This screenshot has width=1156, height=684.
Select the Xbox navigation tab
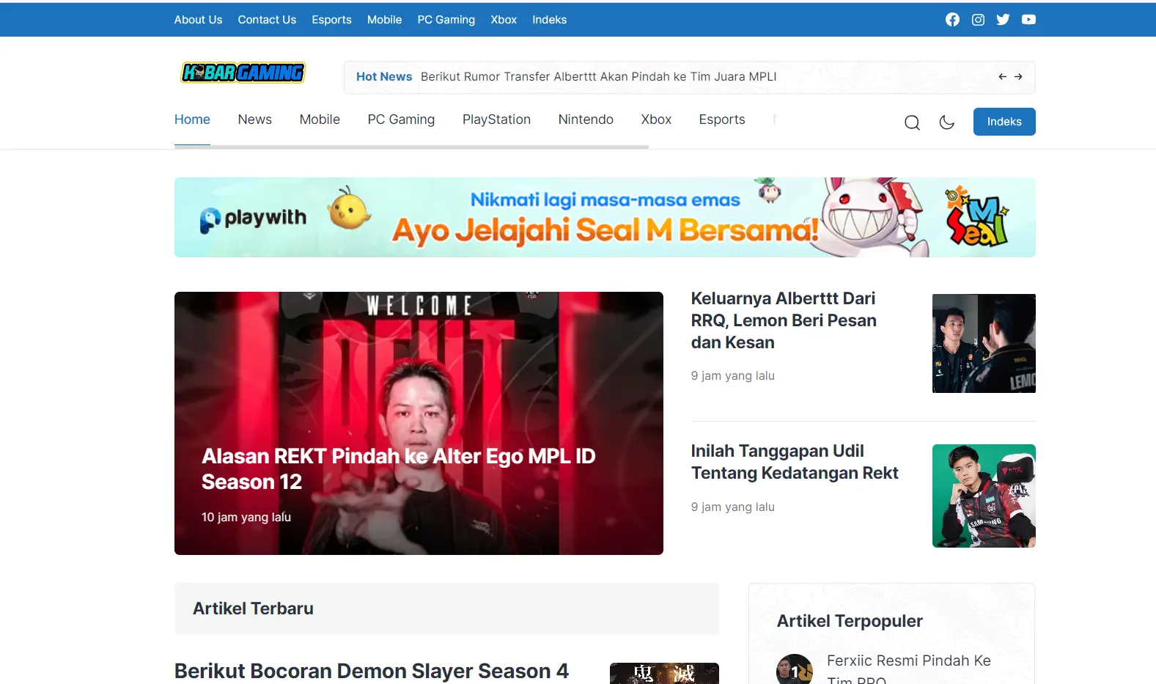point(656,119)
